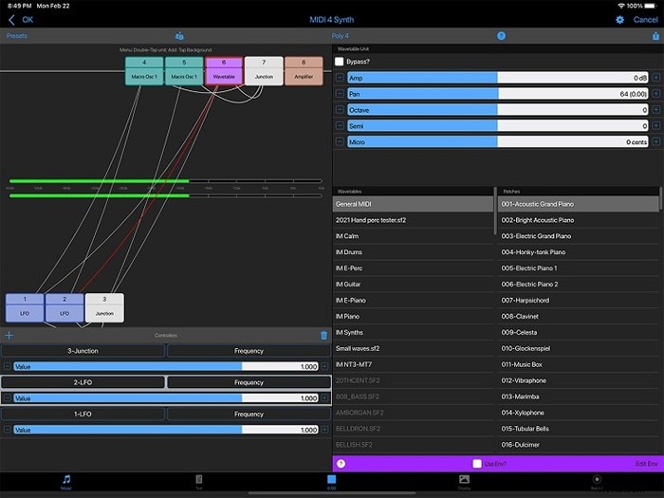Select 015-Tubular Bells patch
664x498 pixels.
tap(579, 429)
